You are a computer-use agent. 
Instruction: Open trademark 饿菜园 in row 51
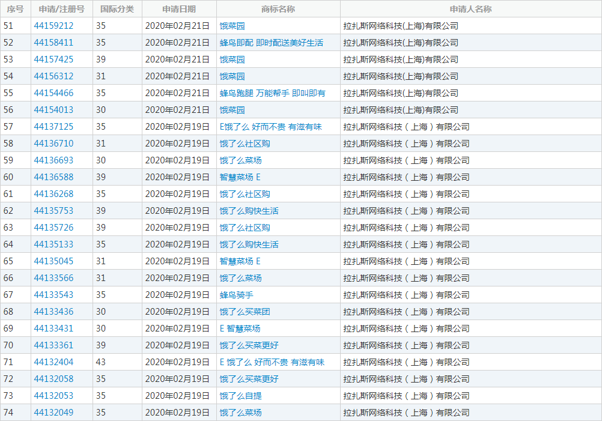232,26
